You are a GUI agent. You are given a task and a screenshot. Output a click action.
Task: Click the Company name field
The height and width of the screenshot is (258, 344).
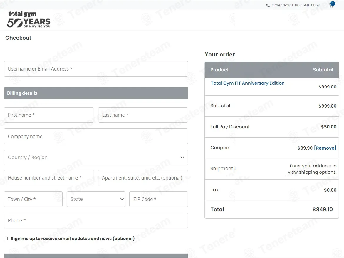point(96,136)
